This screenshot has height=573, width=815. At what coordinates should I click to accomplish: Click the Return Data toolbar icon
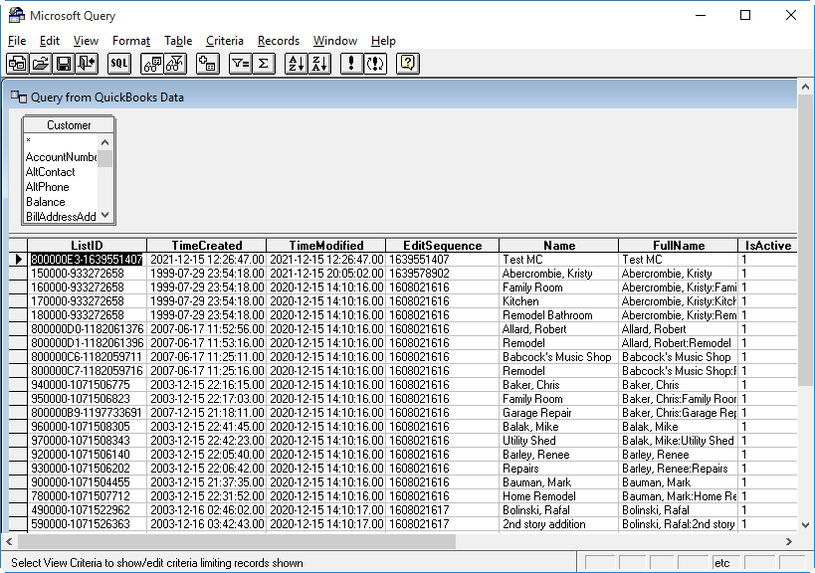coord(87,64)
